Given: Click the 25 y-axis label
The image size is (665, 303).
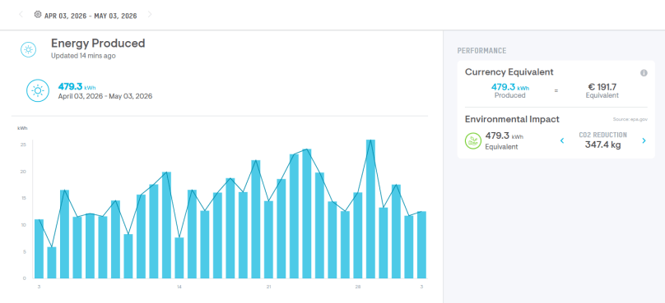Looking at the screenshot, I should click(23, 145).
